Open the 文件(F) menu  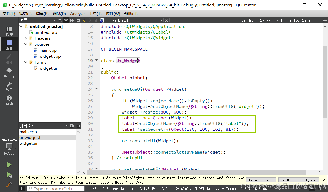[9, 14]
